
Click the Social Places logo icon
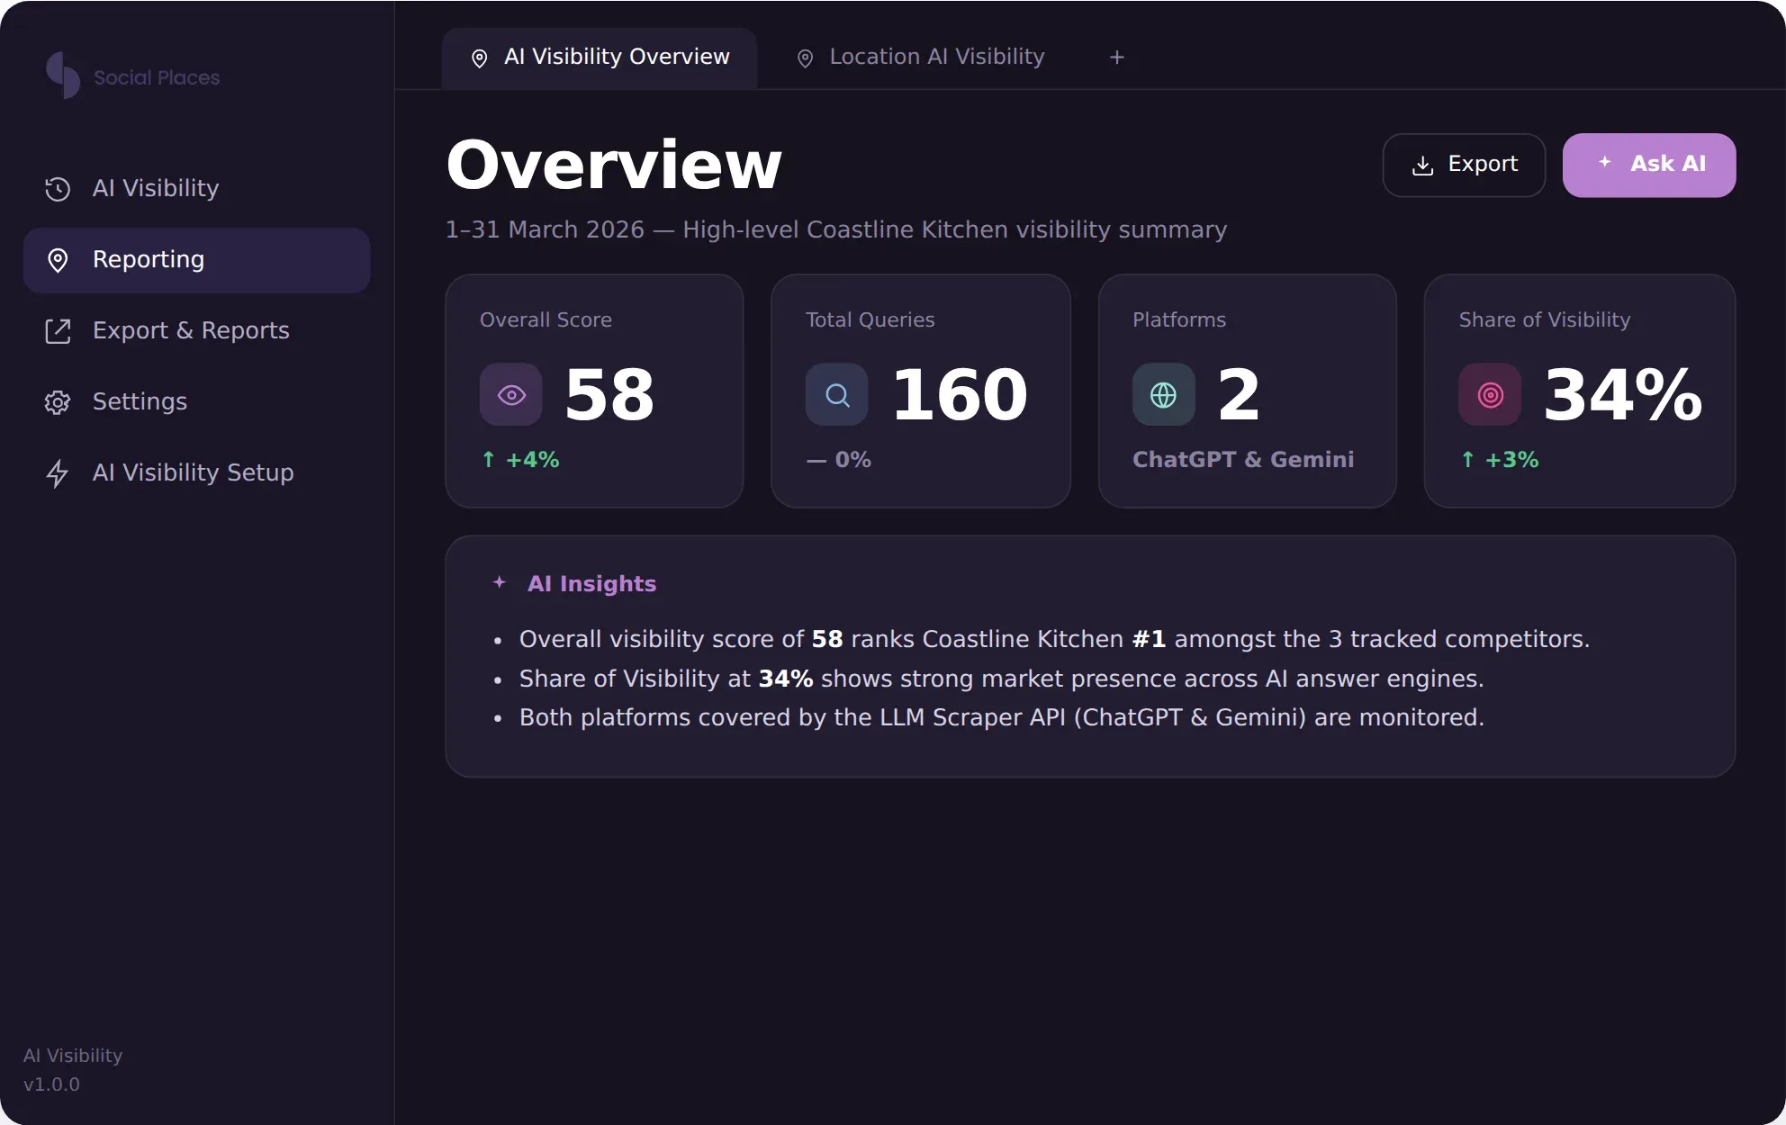(63, 75)
